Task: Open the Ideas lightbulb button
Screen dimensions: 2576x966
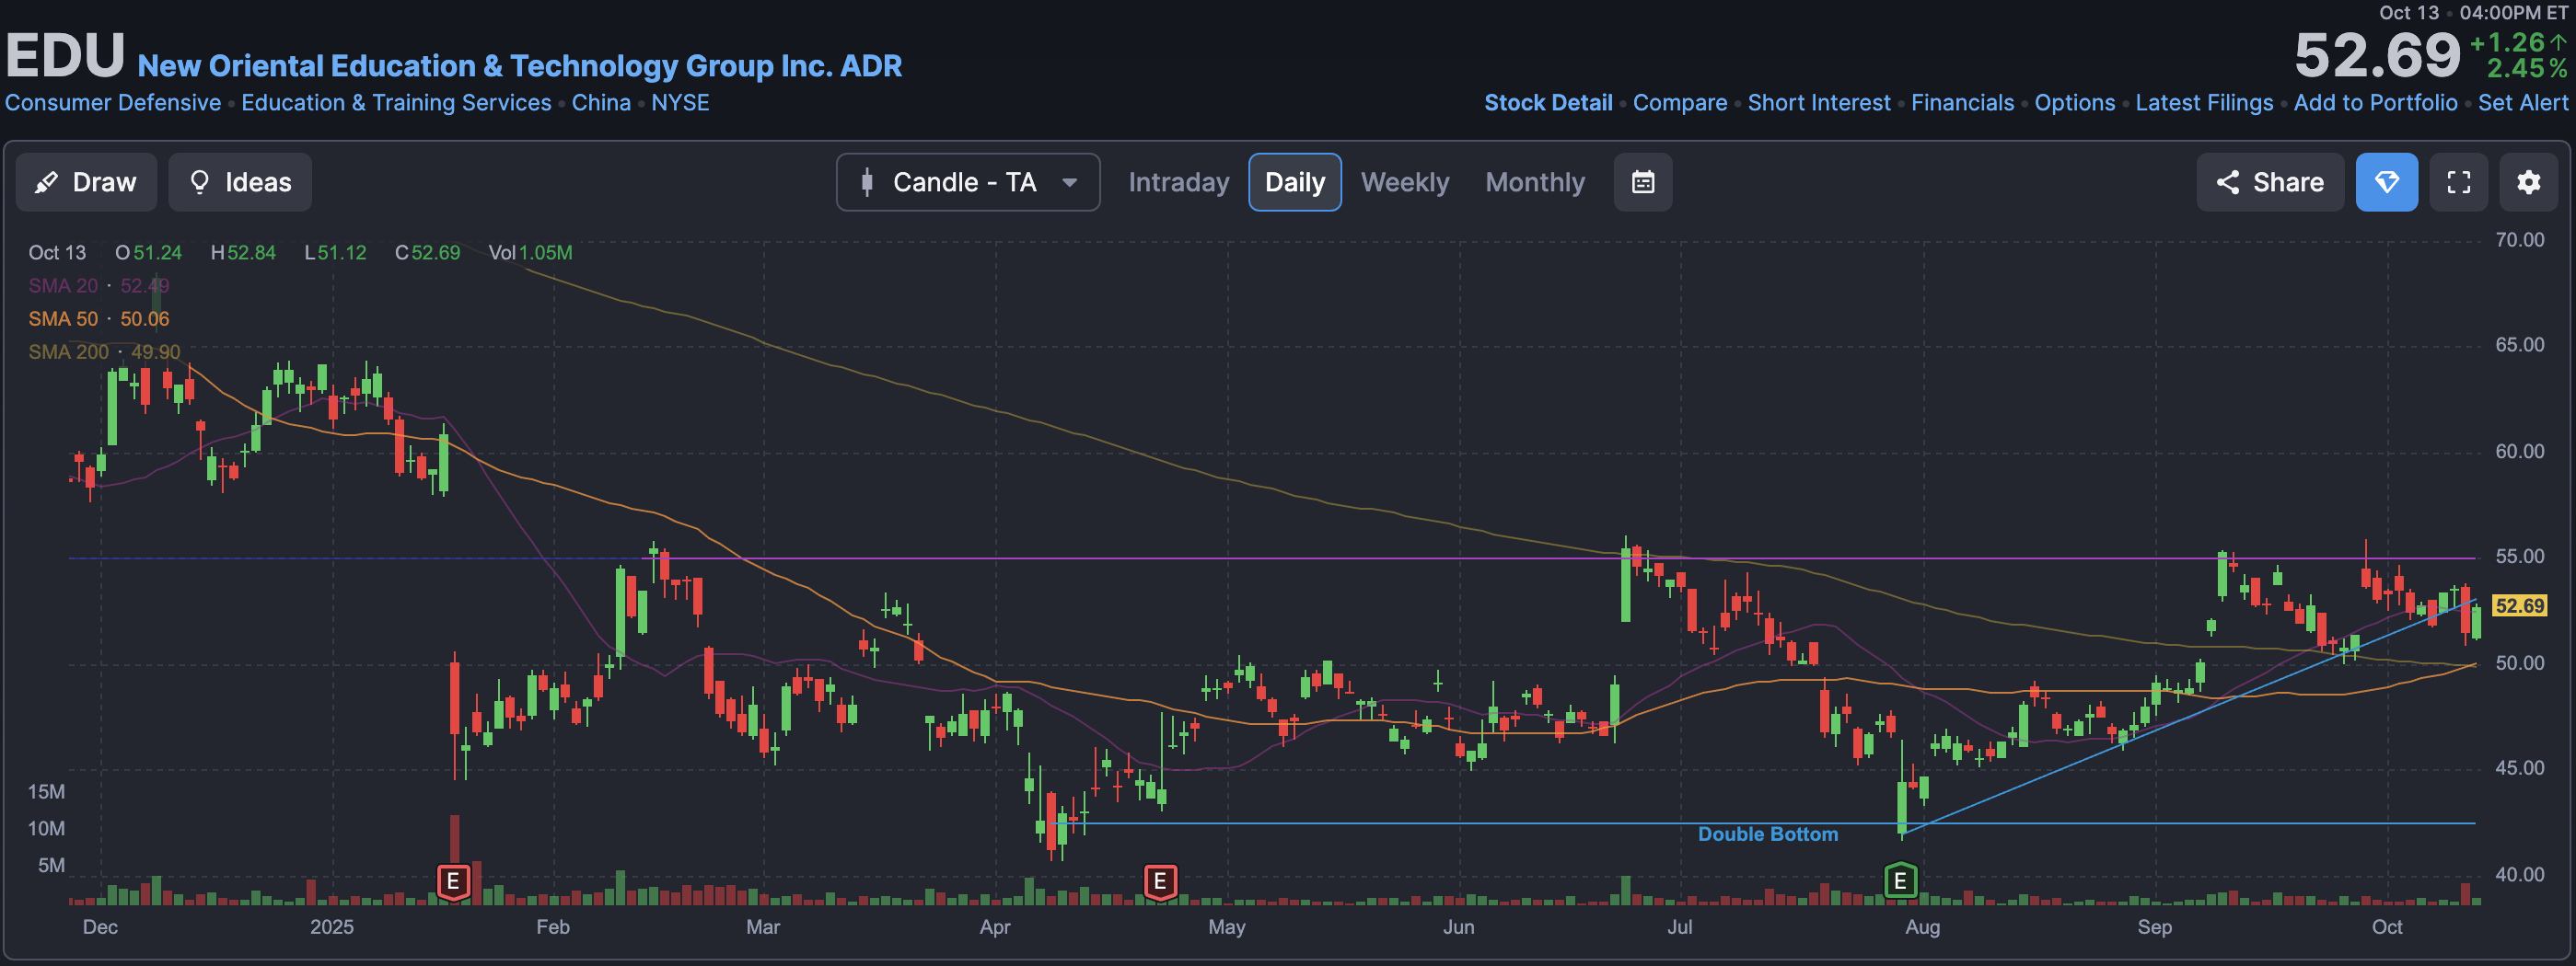Action: (240, 182)
